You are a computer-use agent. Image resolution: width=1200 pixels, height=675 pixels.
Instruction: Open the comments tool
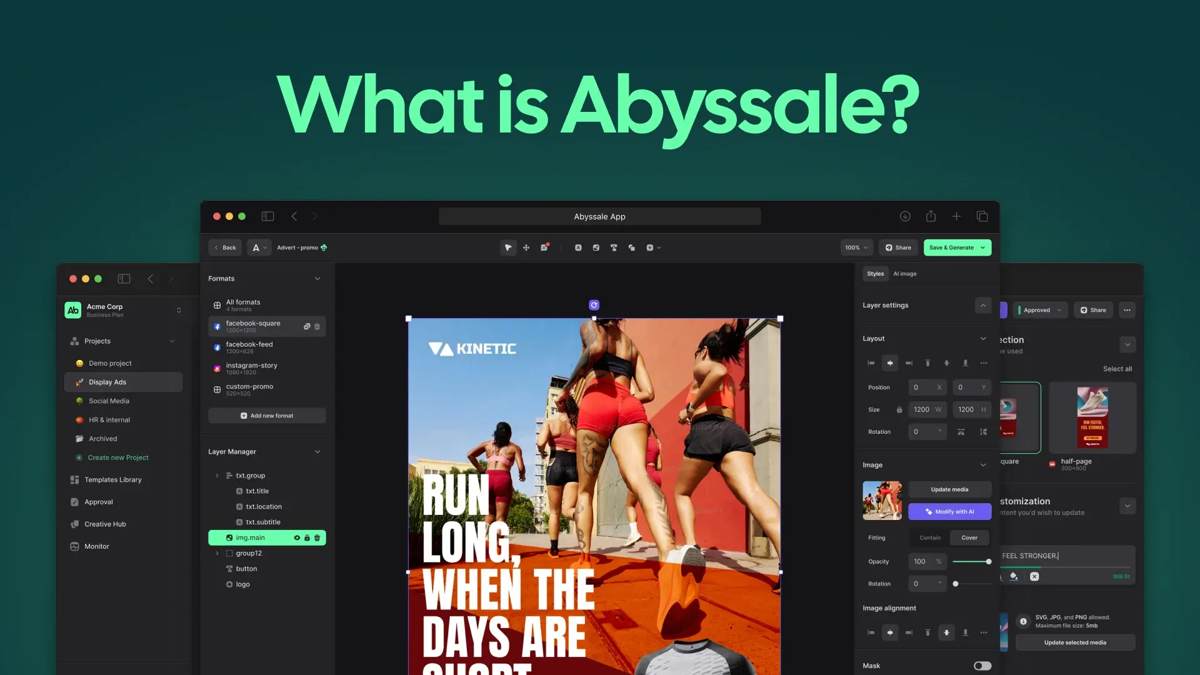(544, 247)
